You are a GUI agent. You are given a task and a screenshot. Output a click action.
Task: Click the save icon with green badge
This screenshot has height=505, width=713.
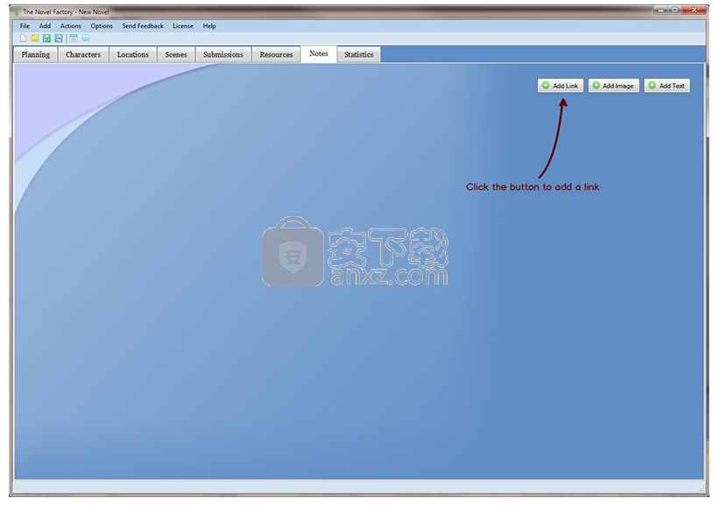click(46, 39)
